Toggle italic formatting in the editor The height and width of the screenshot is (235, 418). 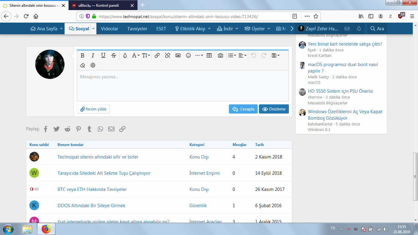point(93,55)
